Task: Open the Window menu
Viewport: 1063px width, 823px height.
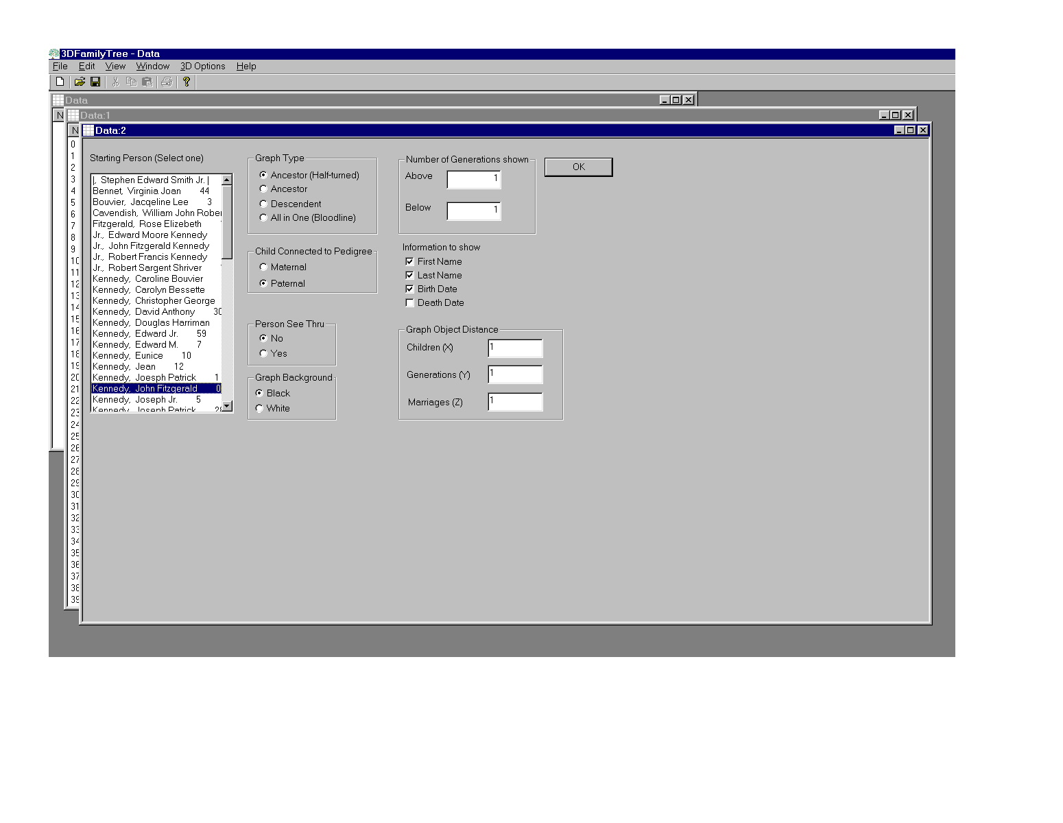Action: point(152,67)
